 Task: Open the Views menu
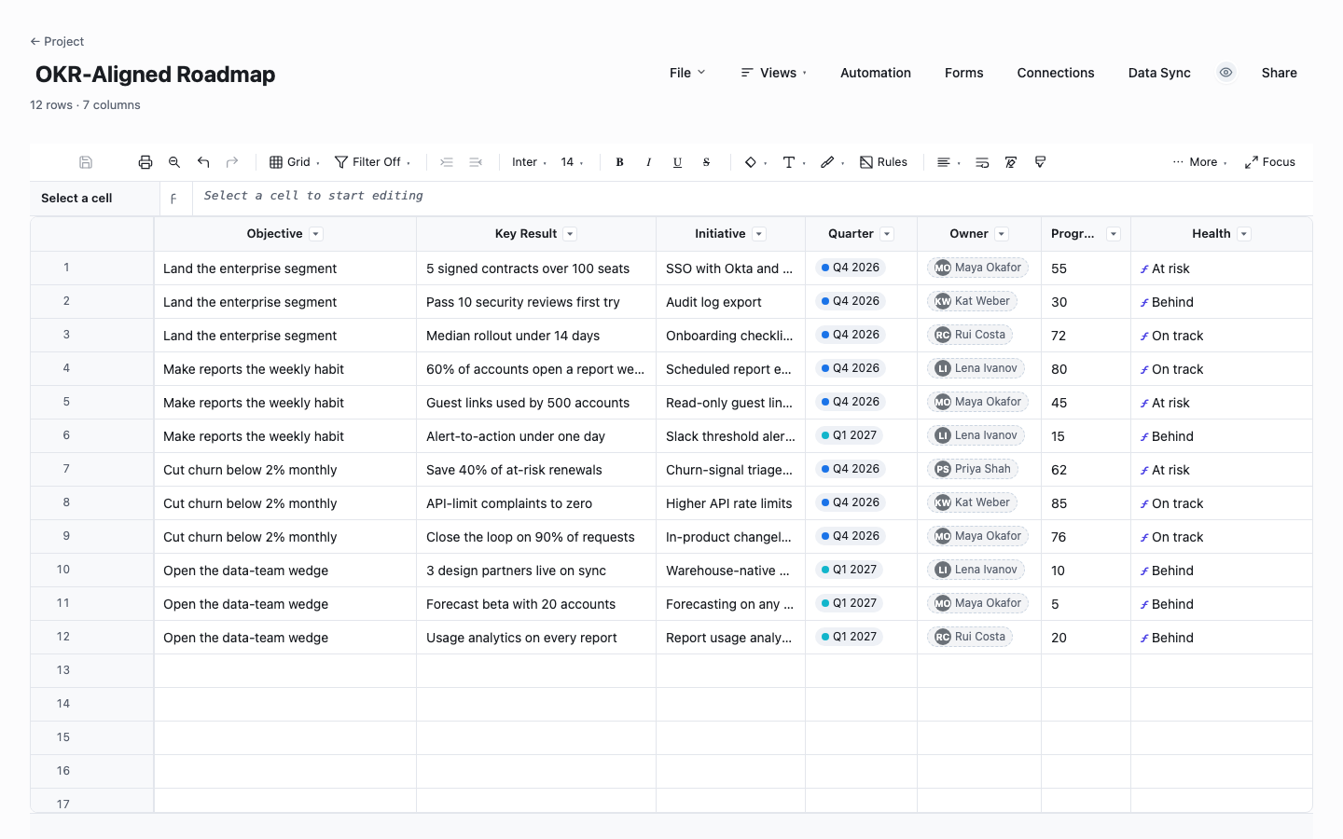click(774, 73)
